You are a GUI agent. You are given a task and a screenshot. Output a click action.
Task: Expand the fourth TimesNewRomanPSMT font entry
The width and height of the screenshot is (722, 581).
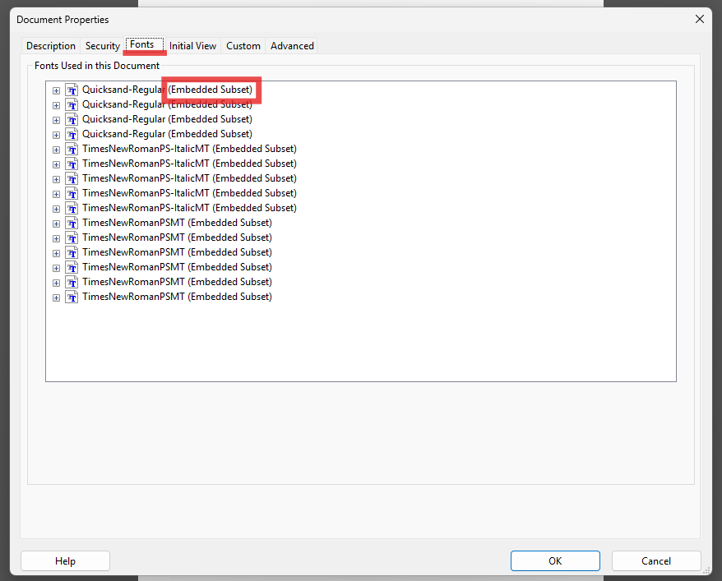tap(56, 268)
